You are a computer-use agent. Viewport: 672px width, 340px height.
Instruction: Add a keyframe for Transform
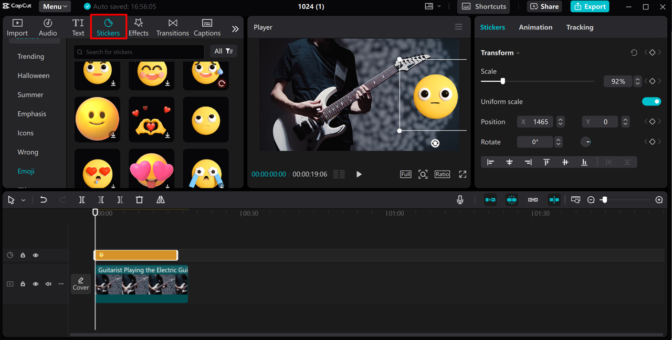tap(652, 53)
